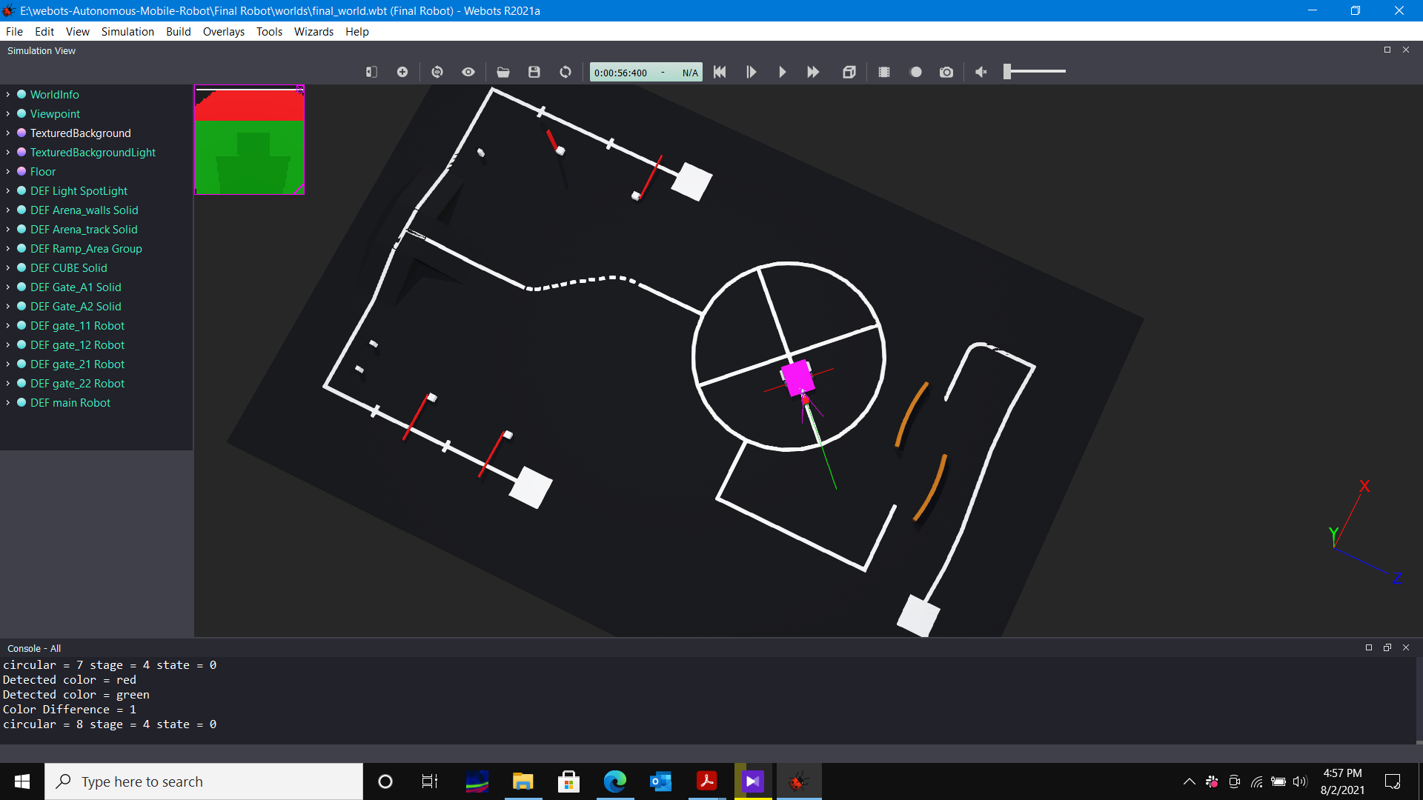Expand the DEF Ramp_Area Group node

pos(7,248)
